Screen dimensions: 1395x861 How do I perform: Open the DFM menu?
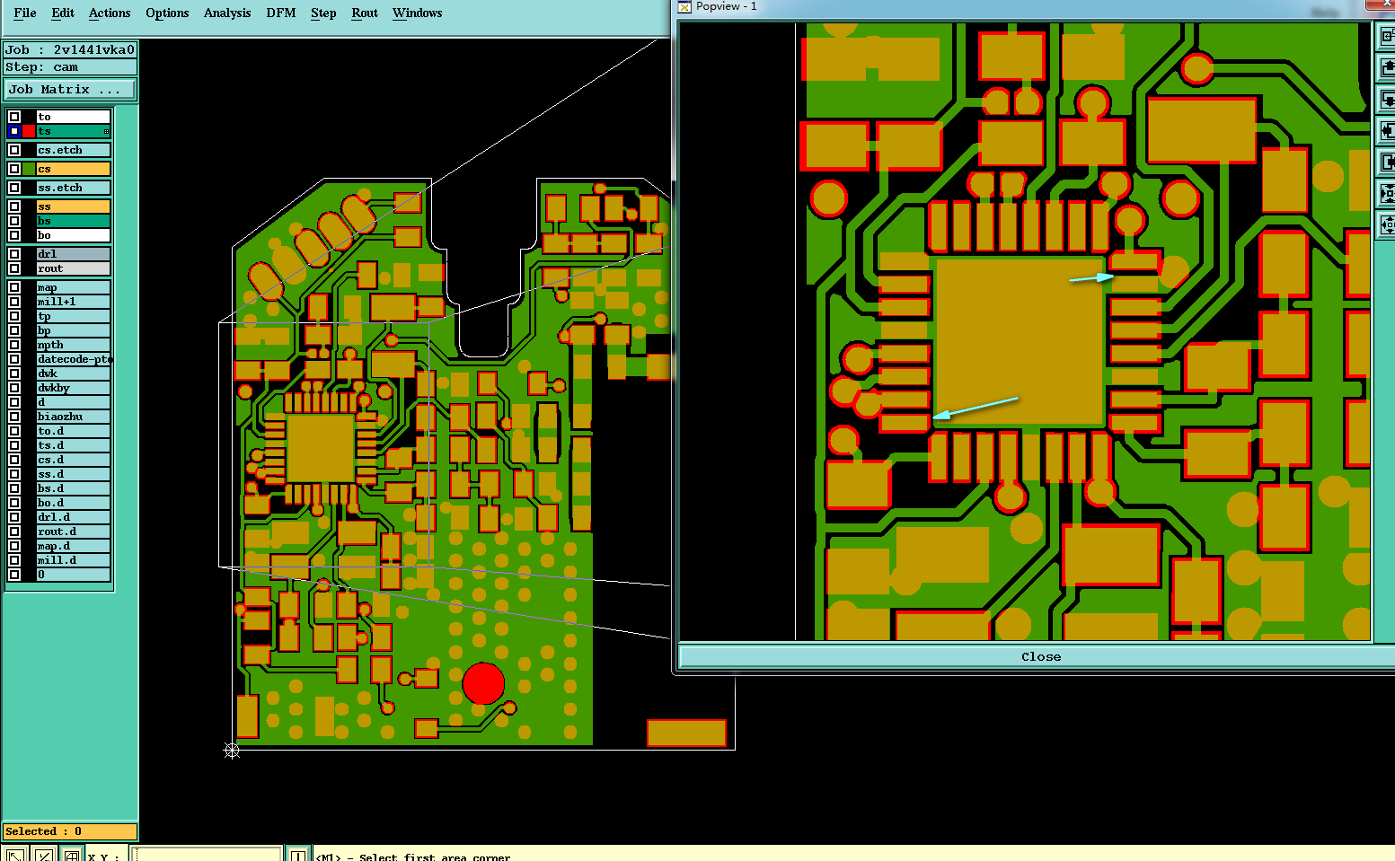281,13
